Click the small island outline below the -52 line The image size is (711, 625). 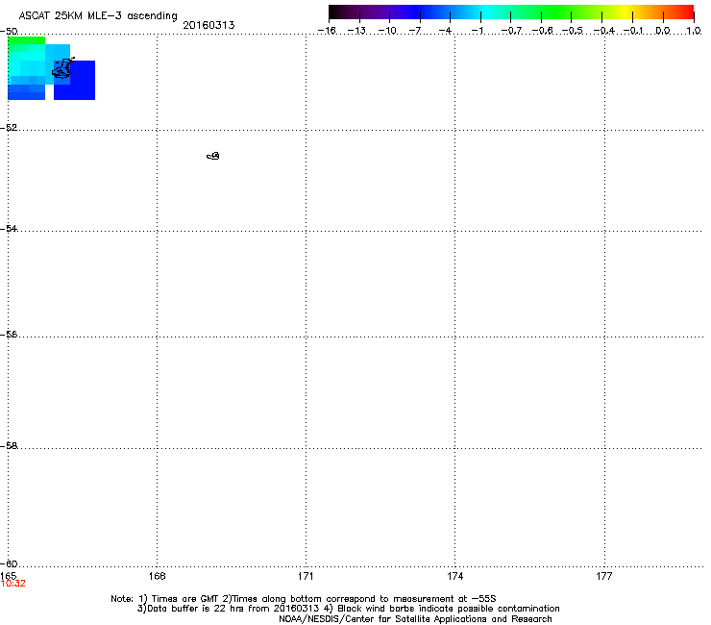pyautogui.click(x=213, y=156)
